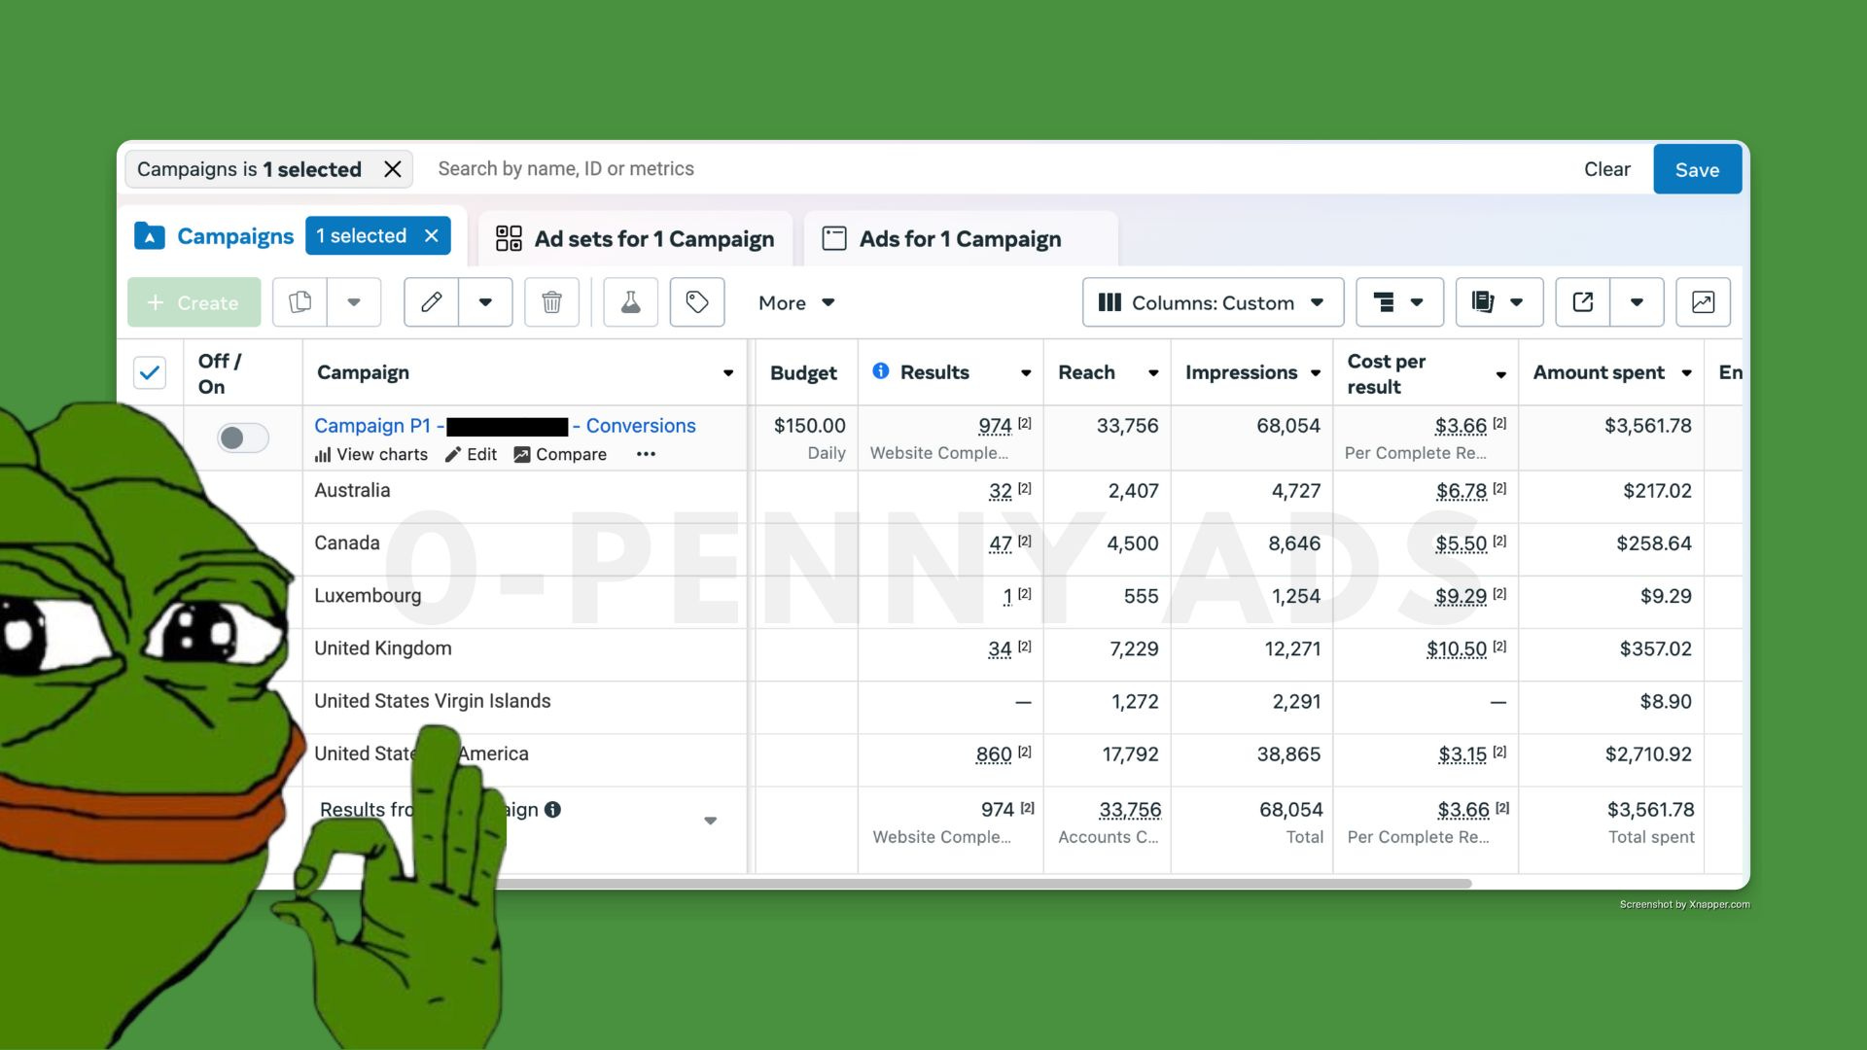Open the Campaign P1 Conversions link
This screenshot has width=1867, height=1050.
[x=505, y=426]
